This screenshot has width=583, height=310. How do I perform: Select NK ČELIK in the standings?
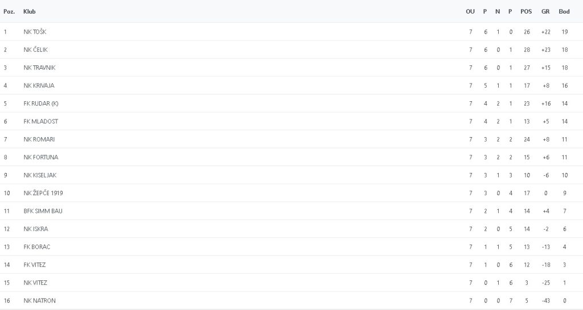(x=36, y=49)
